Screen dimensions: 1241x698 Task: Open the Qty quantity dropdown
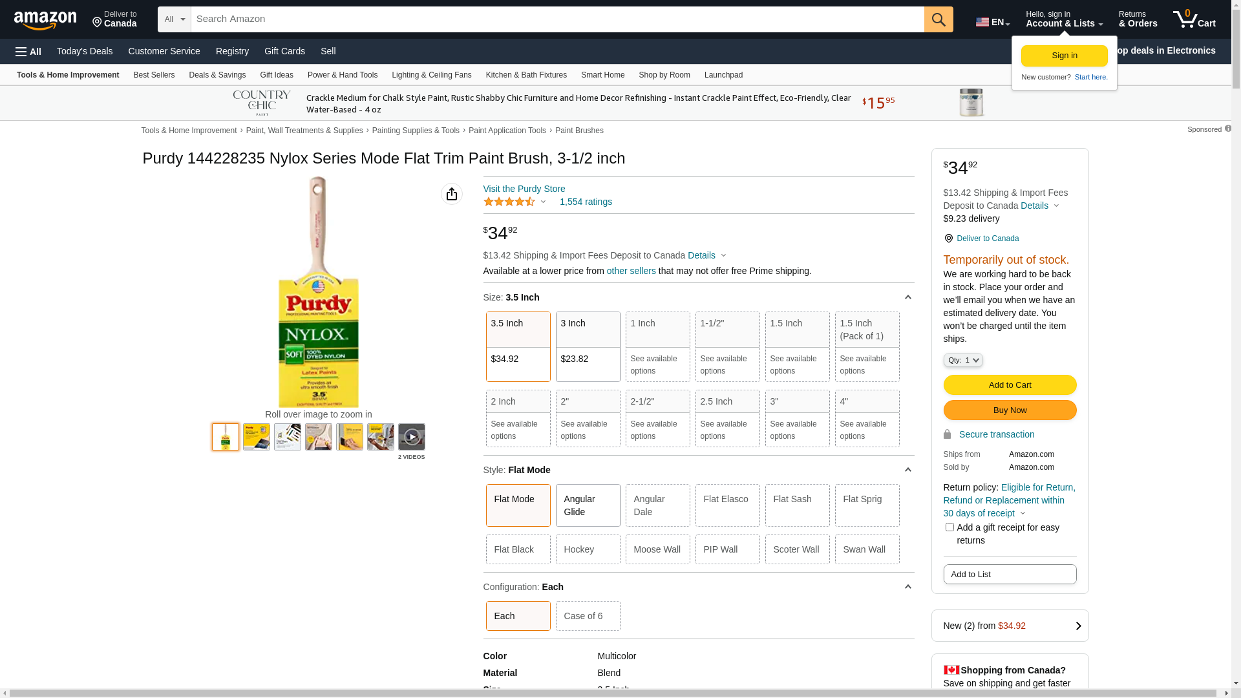point(962,360)
